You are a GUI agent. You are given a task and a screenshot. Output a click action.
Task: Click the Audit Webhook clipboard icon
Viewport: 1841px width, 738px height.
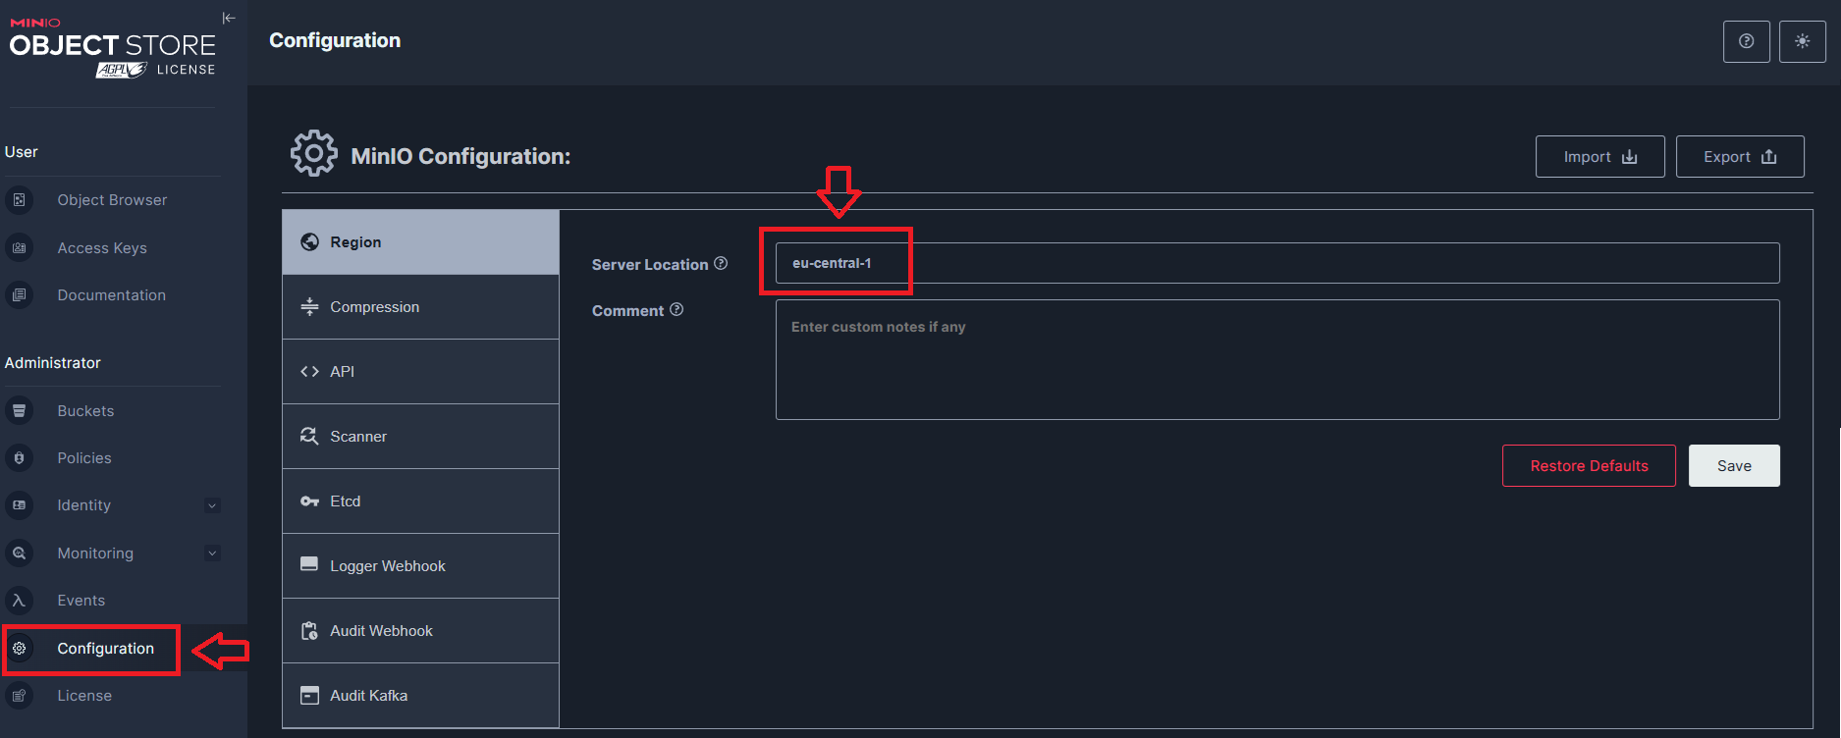[x=309, y=631]
